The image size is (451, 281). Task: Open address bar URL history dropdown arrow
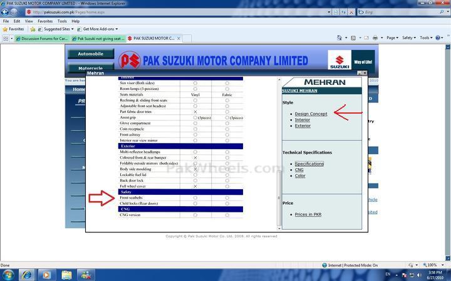329,12
